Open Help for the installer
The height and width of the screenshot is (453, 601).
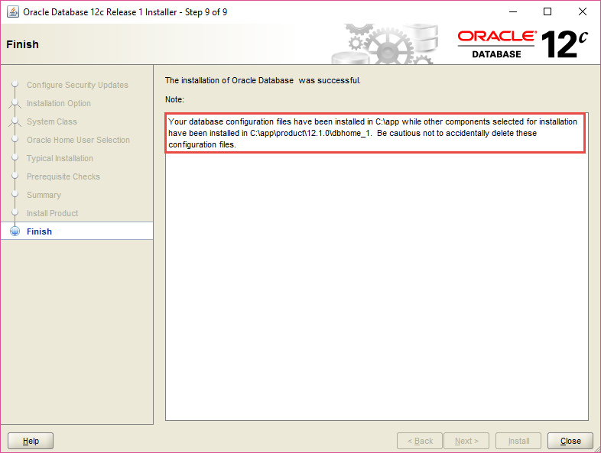pos(31,441)
